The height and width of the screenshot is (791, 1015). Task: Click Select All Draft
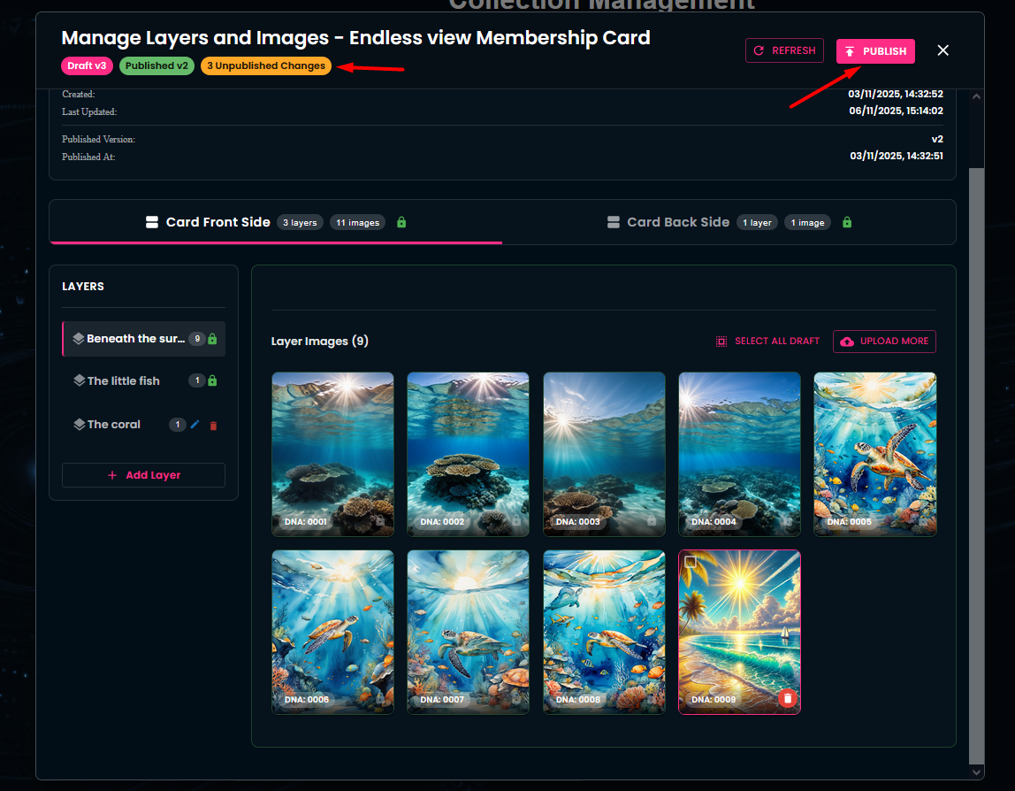click(x=767, y=342)
